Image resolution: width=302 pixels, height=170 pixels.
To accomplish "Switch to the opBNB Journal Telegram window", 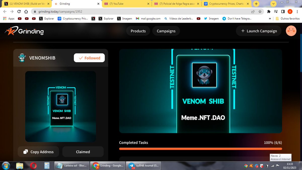I will click(x=143, y=166).
